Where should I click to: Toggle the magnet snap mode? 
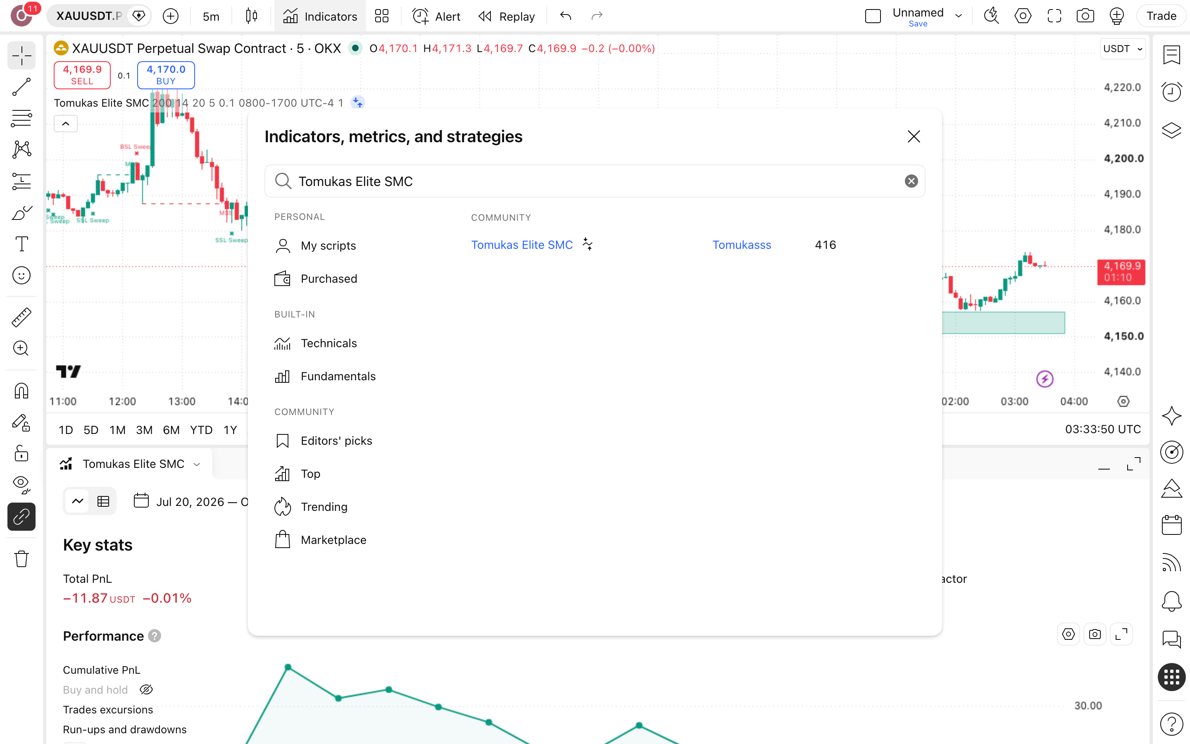click(x=21, y=391)
